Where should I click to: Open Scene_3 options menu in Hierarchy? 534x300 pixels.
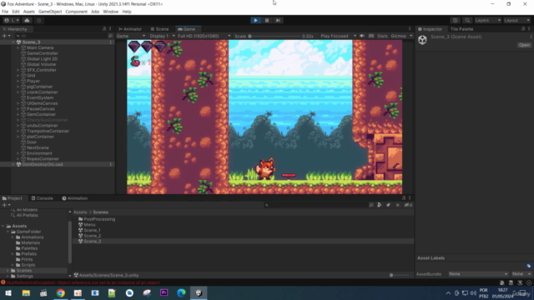111,42
